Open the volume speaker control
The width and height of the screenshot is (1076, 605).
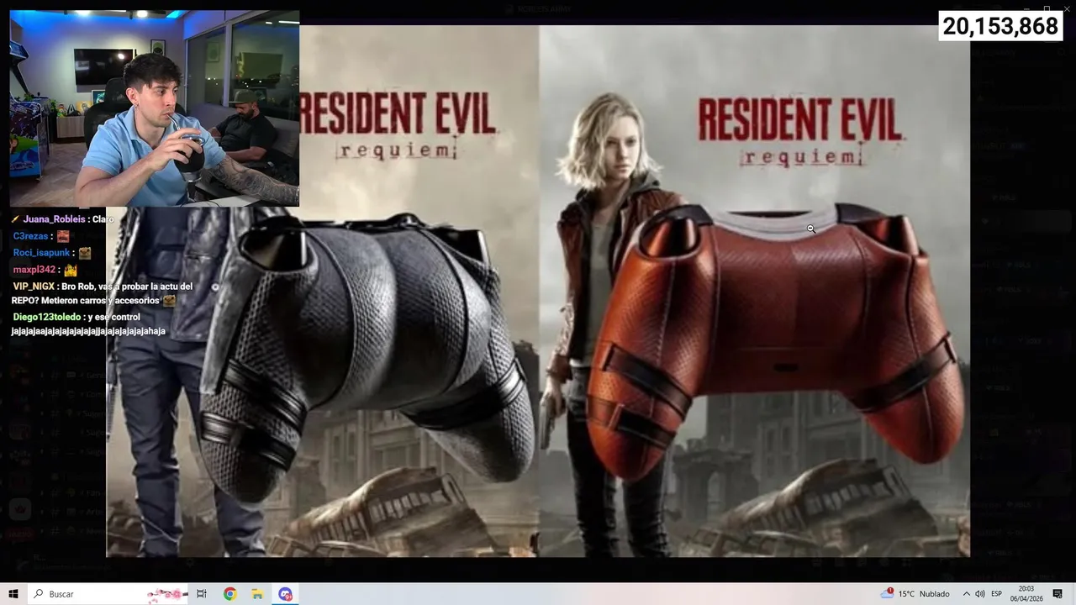point(979,594)
